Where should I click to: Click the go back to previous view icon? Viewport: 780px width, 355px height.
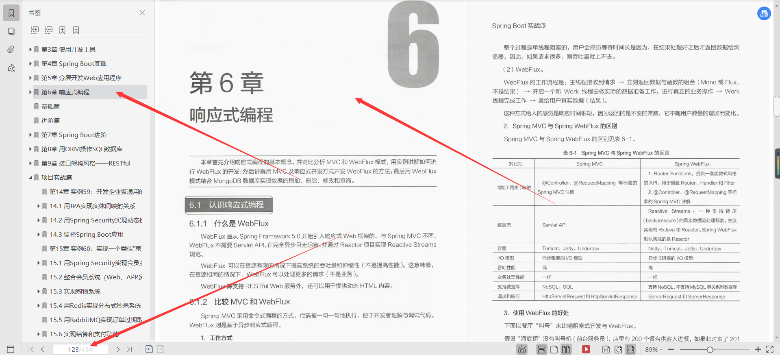click(149, 349)
